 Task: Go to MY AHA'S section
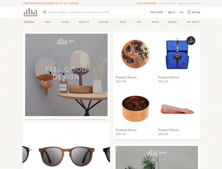coord(193,22)
